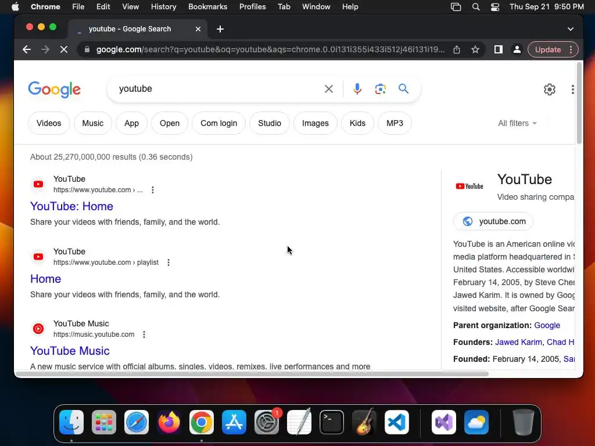Screen dimensions: 595x446
Task: Open the YouTube: Home result link
Action: tap(71, 206)
